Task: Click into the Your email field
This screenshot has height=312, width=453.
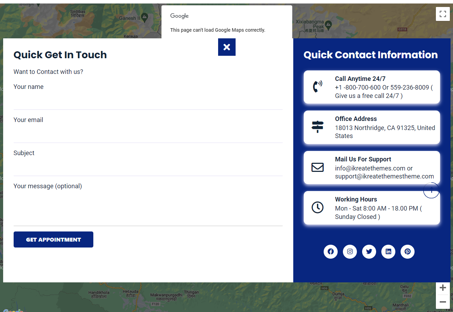Action: click(x=148, y=134)
